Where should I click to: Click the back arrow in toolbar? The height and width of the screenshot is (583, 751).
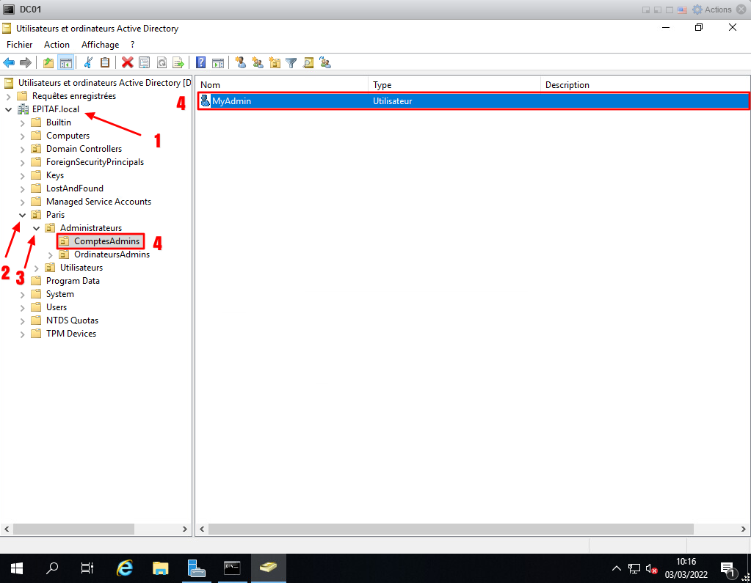pyautogui.click(x=9, y=63)
